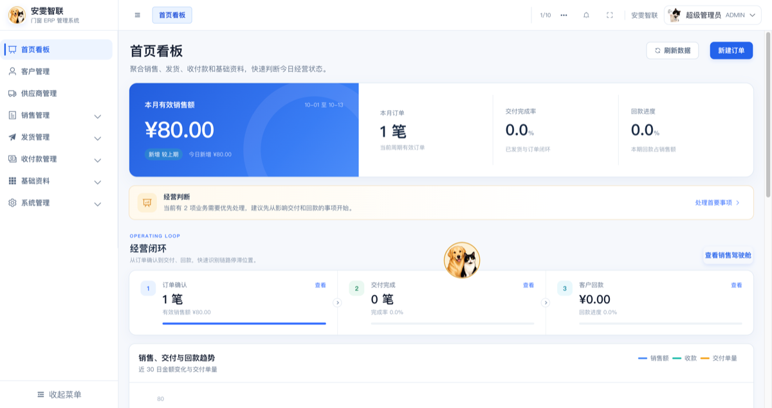
Task: Toggle the sidebar with the hamburger icon
Action: (x=138, y=15)
